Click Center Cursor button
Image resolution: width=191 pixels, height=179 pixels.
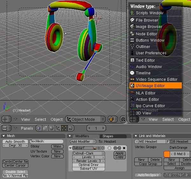point(15,166)
